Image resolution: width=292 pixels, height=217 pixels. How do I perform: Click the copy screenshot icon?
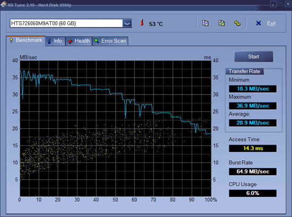click(221, 23)
